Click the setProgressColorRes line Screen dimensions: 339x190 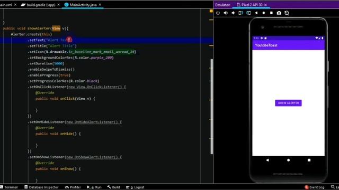click(64, 81)
